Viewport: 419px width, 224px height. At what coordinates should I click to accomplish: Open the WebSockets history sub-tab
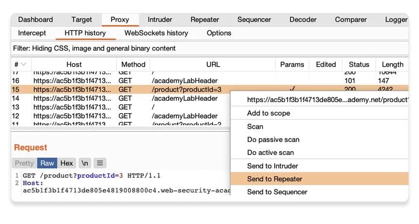point(156,33)
